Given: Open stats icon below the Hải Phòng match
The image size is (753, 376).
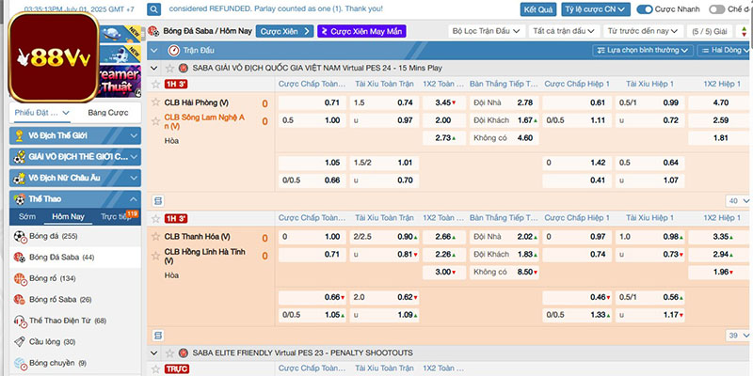Looking at the screenshot, I should pos(157,200).
